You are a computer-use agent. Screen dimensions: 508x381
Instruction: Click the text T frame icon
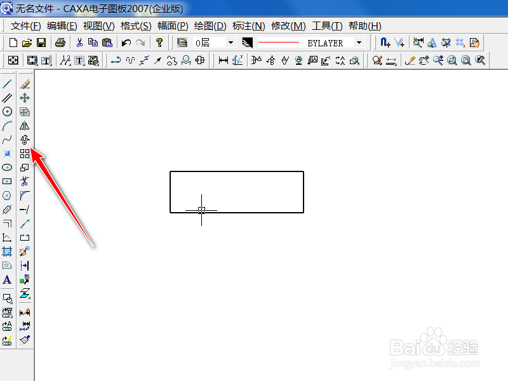click(79, 60)
